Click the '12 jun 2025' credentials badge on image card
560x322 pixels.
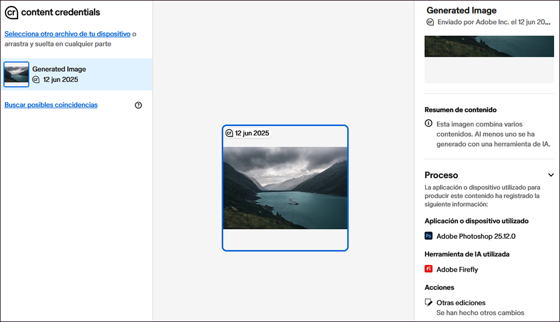pyautogui.click(x=248, y=133)
